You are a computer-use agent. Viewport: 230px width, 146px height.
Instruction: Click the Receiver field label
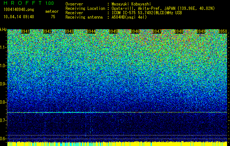tap(74, 13)
